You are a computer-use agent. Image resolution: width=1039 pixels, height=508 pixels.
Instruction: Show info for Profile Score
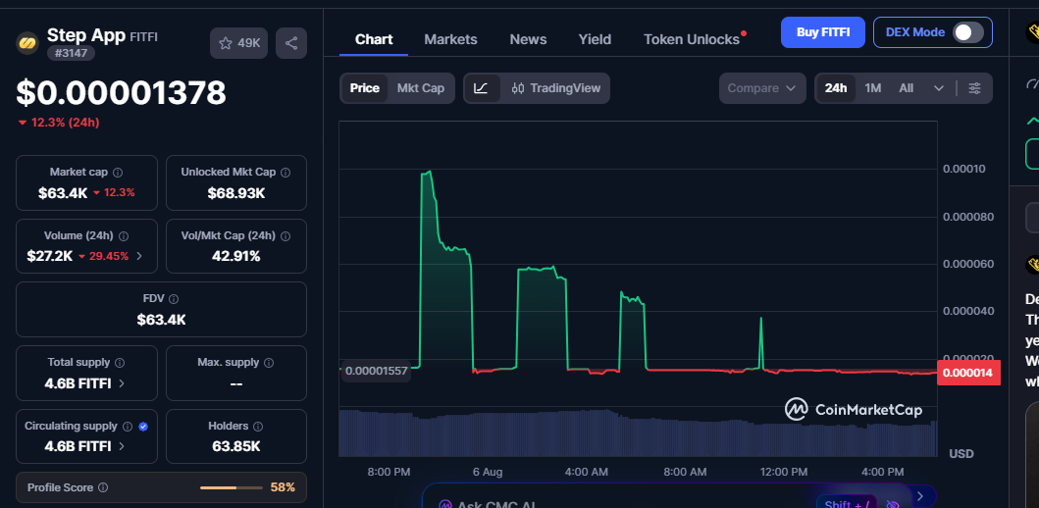click(103, 487)
